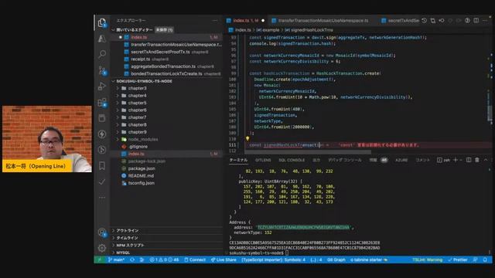Click Connect in status bar

(x=195, y=259)
